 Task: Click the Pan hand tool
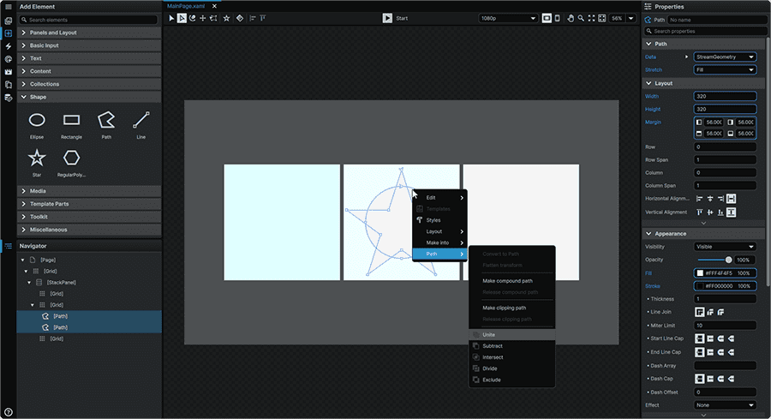pos(571,18)
